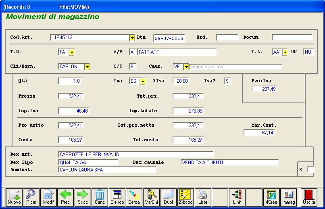The image size is (325, 209).
Task: Go to next record with Succ
Action: tap(83, 197)
